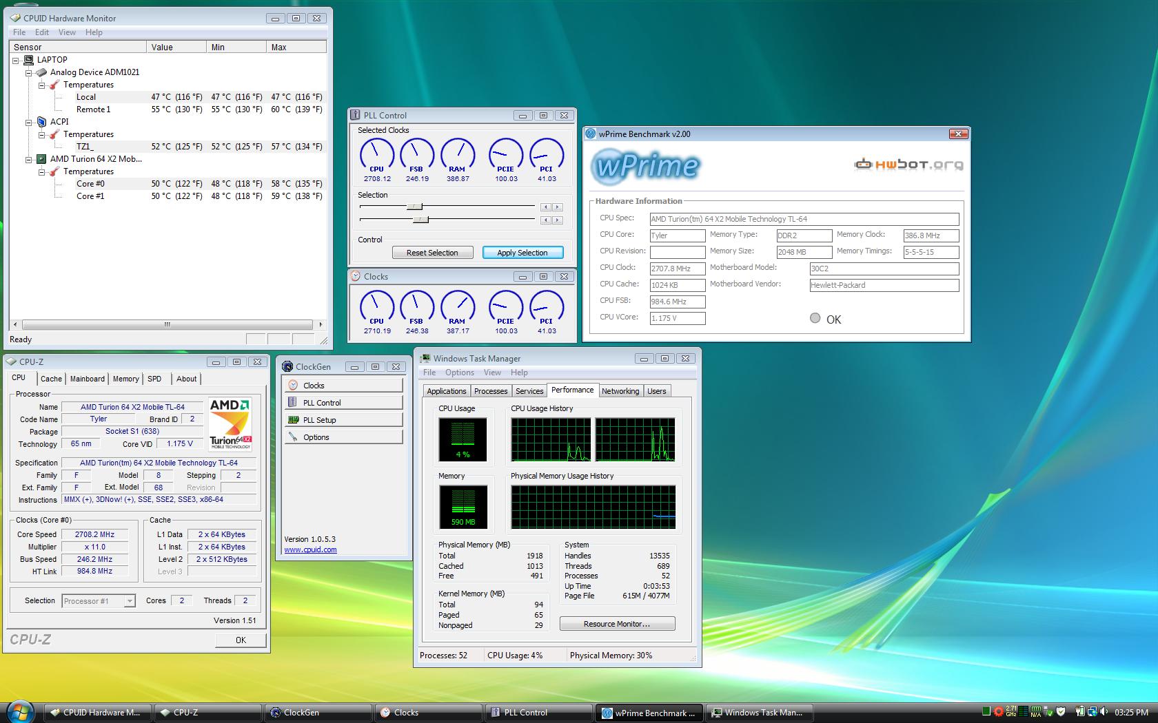Open the File menu in Hardware Monitor
Screen dimensions: 1158x723
point(19,32)
